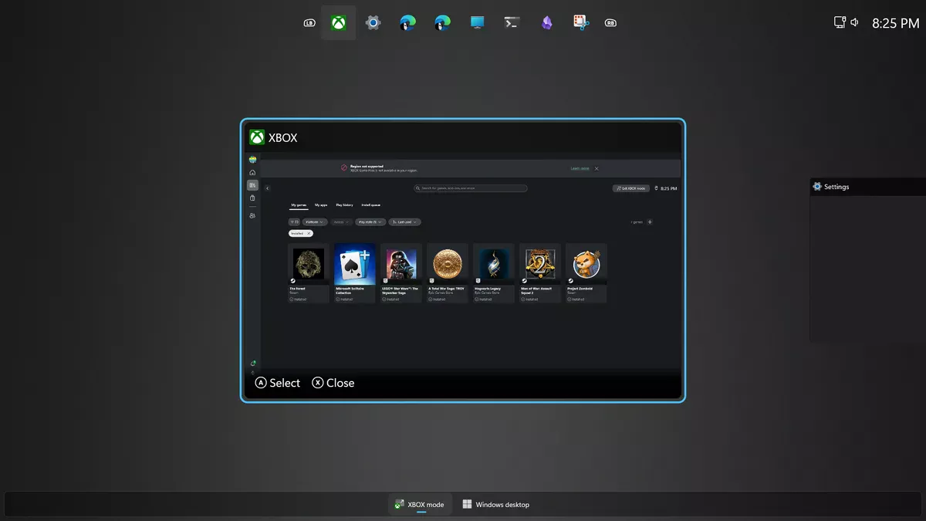This screenshot has width=926, height=521.
Task: Click the LB bumper icon
Action: [309, 23]
